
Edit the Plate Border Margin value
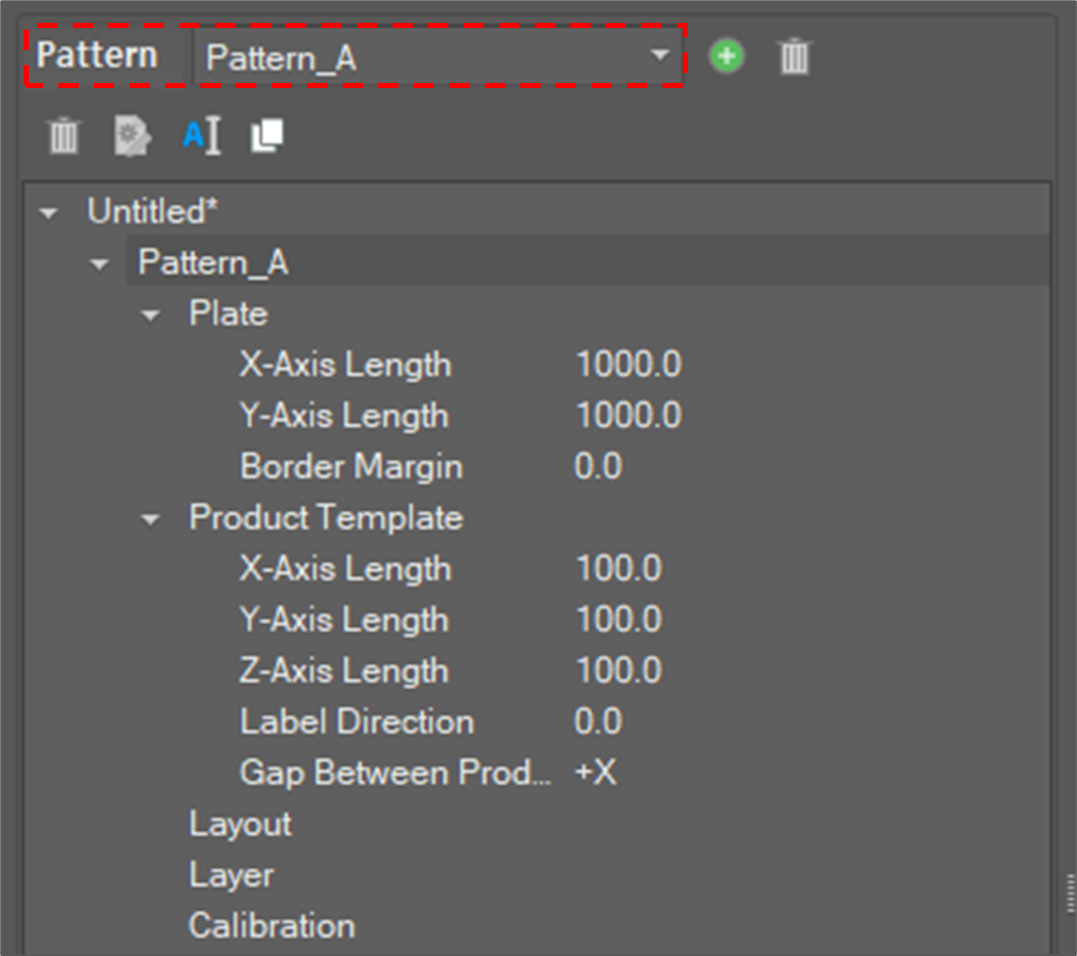[x=598, y=467]
